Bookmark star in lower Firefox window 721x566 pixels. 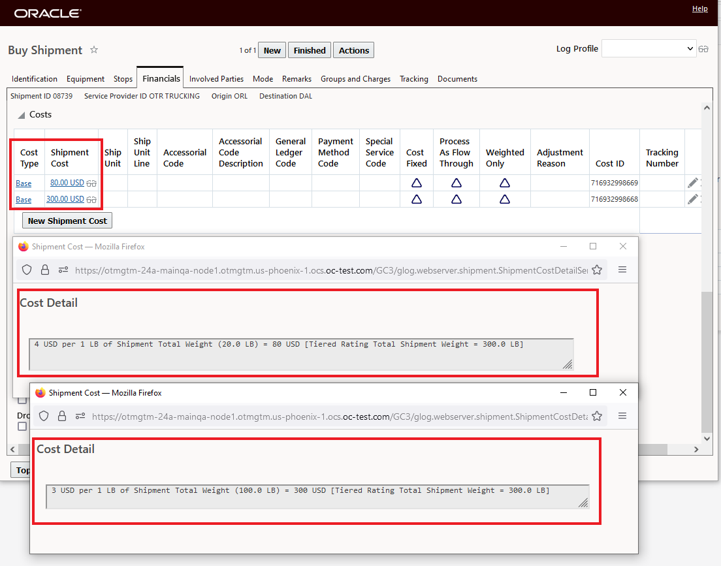coord(597,416)
